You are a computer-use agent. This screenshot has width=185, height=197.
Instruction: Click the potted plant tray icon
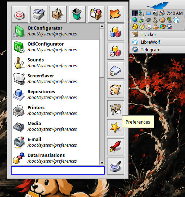[169, 20]
